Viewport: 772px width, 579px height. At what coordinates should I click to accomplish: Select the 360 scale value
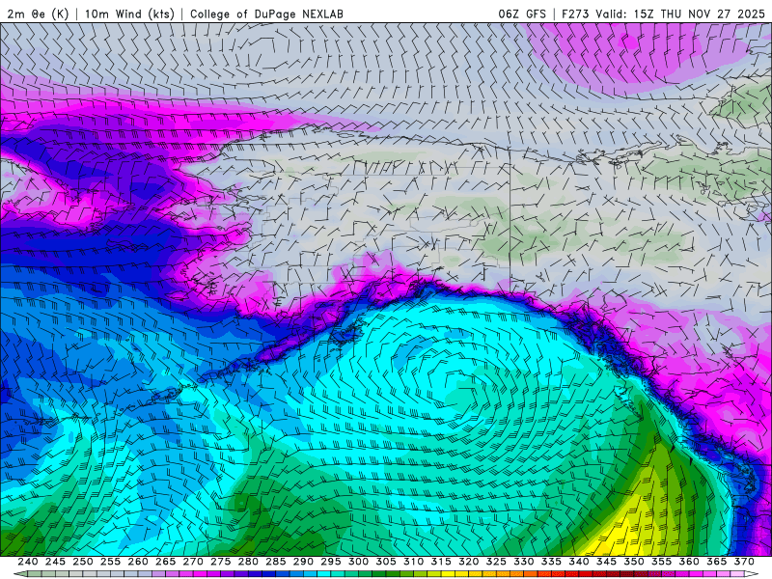[x=689, y=562]
